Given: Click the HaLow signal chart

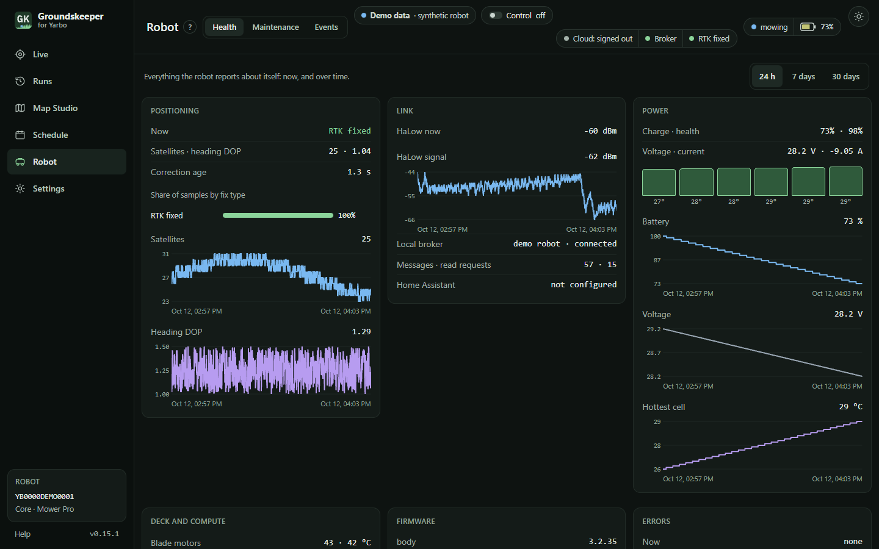Looking at the screenshot, I should coord(516,196).
